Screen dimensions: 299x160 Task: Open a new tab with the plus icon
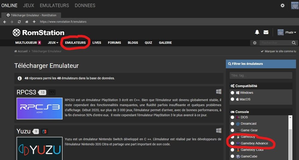tap(34, 22)
